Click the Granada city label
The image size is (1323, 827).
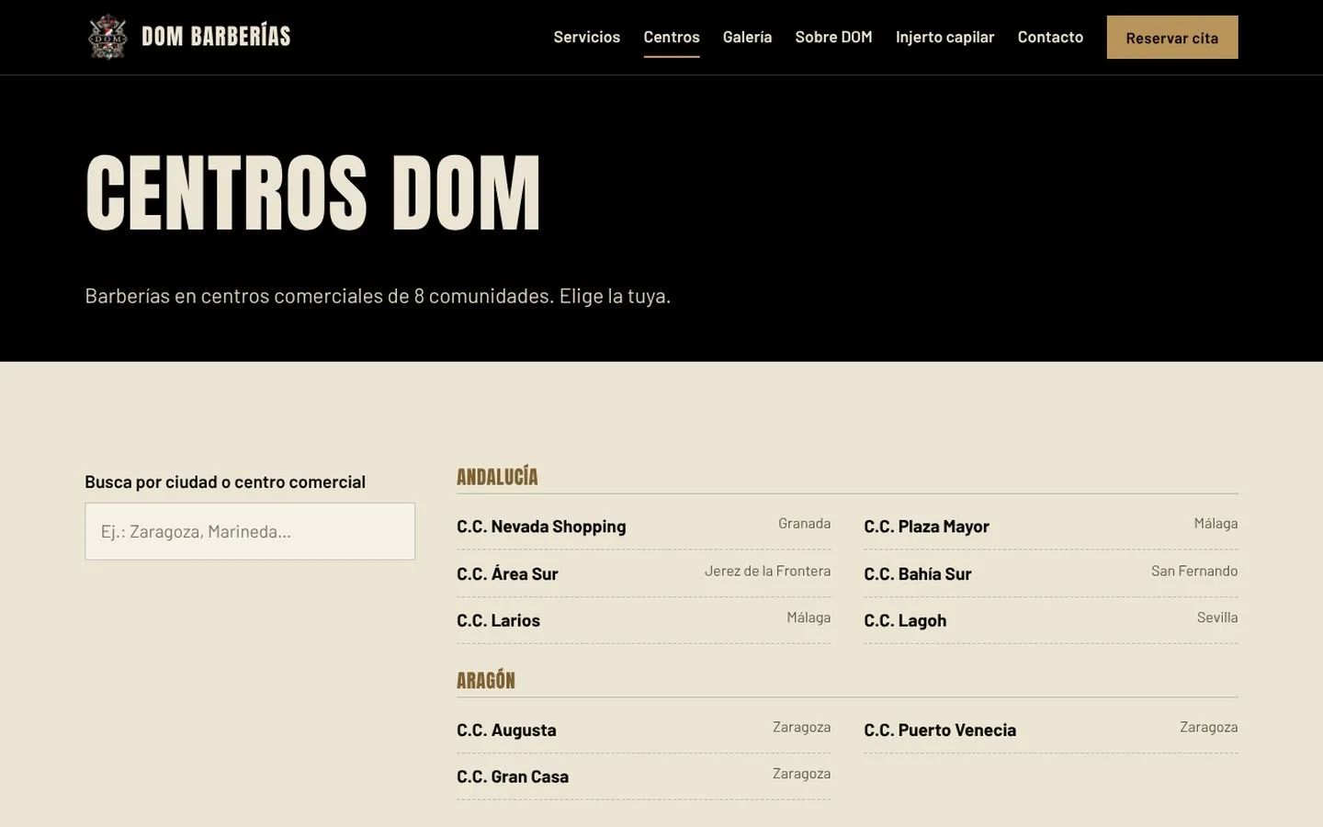coord(804,523)
